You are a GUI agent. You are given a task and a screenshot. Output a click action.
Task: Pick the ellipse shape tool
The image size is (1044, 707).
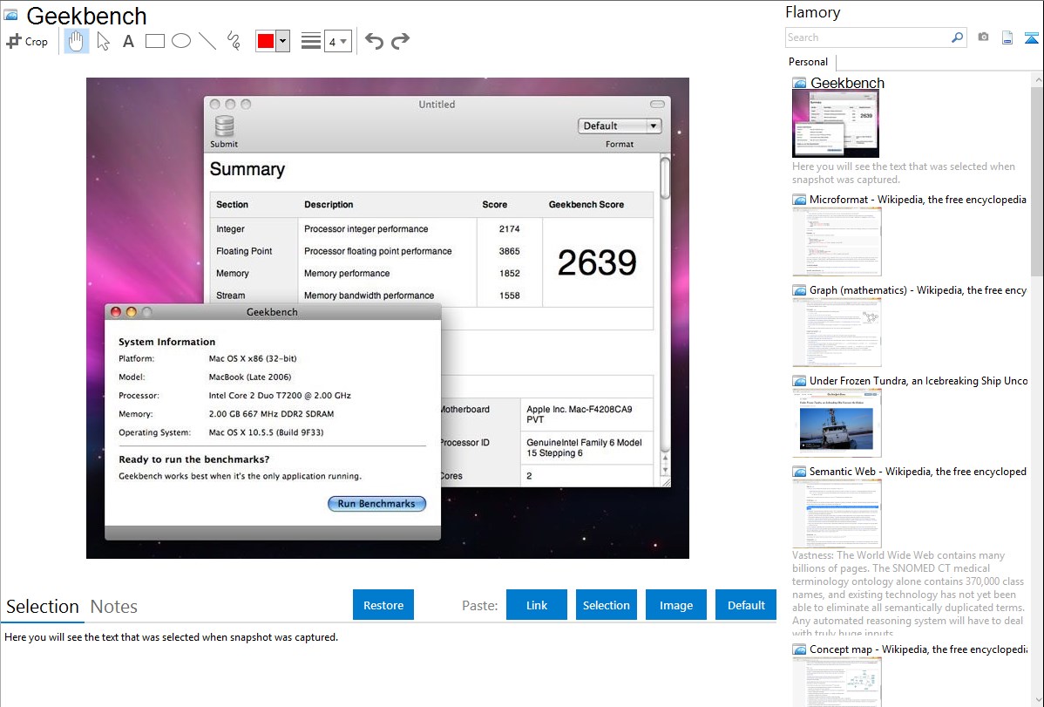click(x=181, y=41)
